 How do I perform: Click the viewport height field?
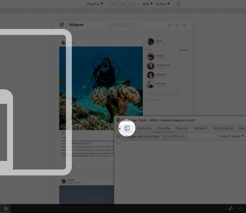click(131, 4)
